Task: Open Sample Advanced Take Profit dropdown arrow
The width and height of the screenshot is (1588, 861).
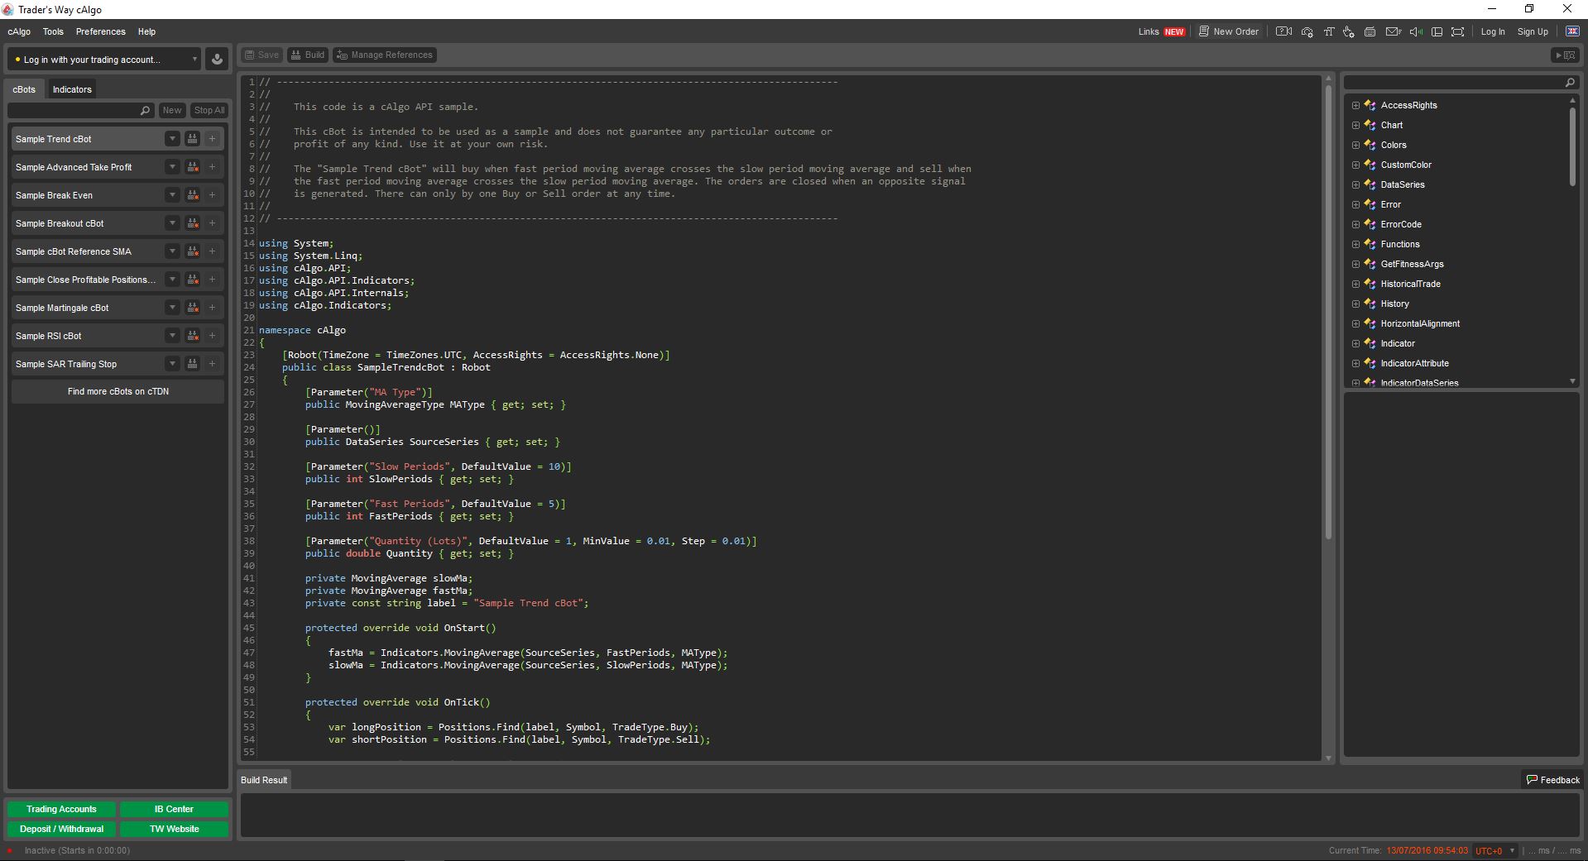Action: (x=172, y=167)
